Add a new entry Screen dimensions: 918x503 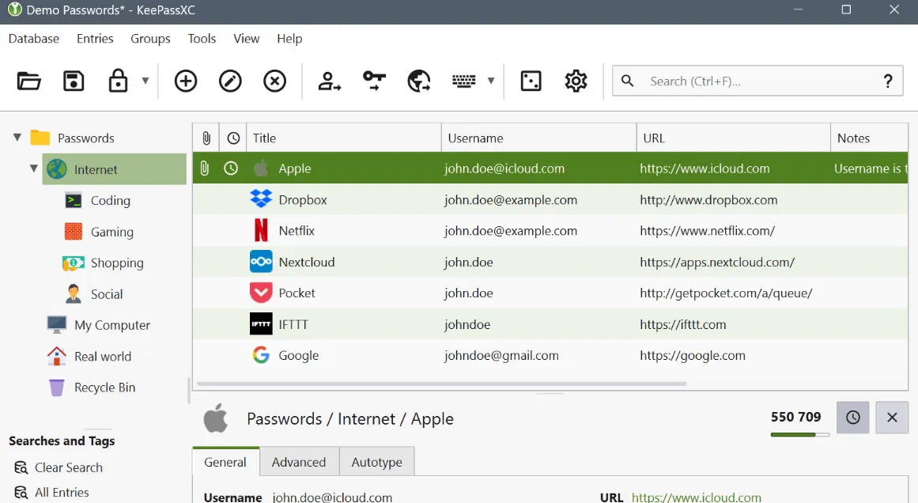tap(186, 81)
